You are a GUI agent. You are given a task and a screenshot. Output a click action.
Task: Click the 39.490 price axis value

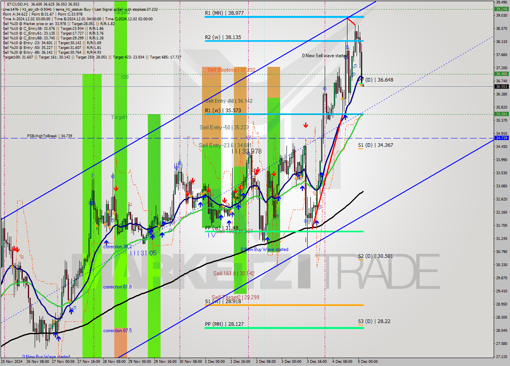click(501, 2)
